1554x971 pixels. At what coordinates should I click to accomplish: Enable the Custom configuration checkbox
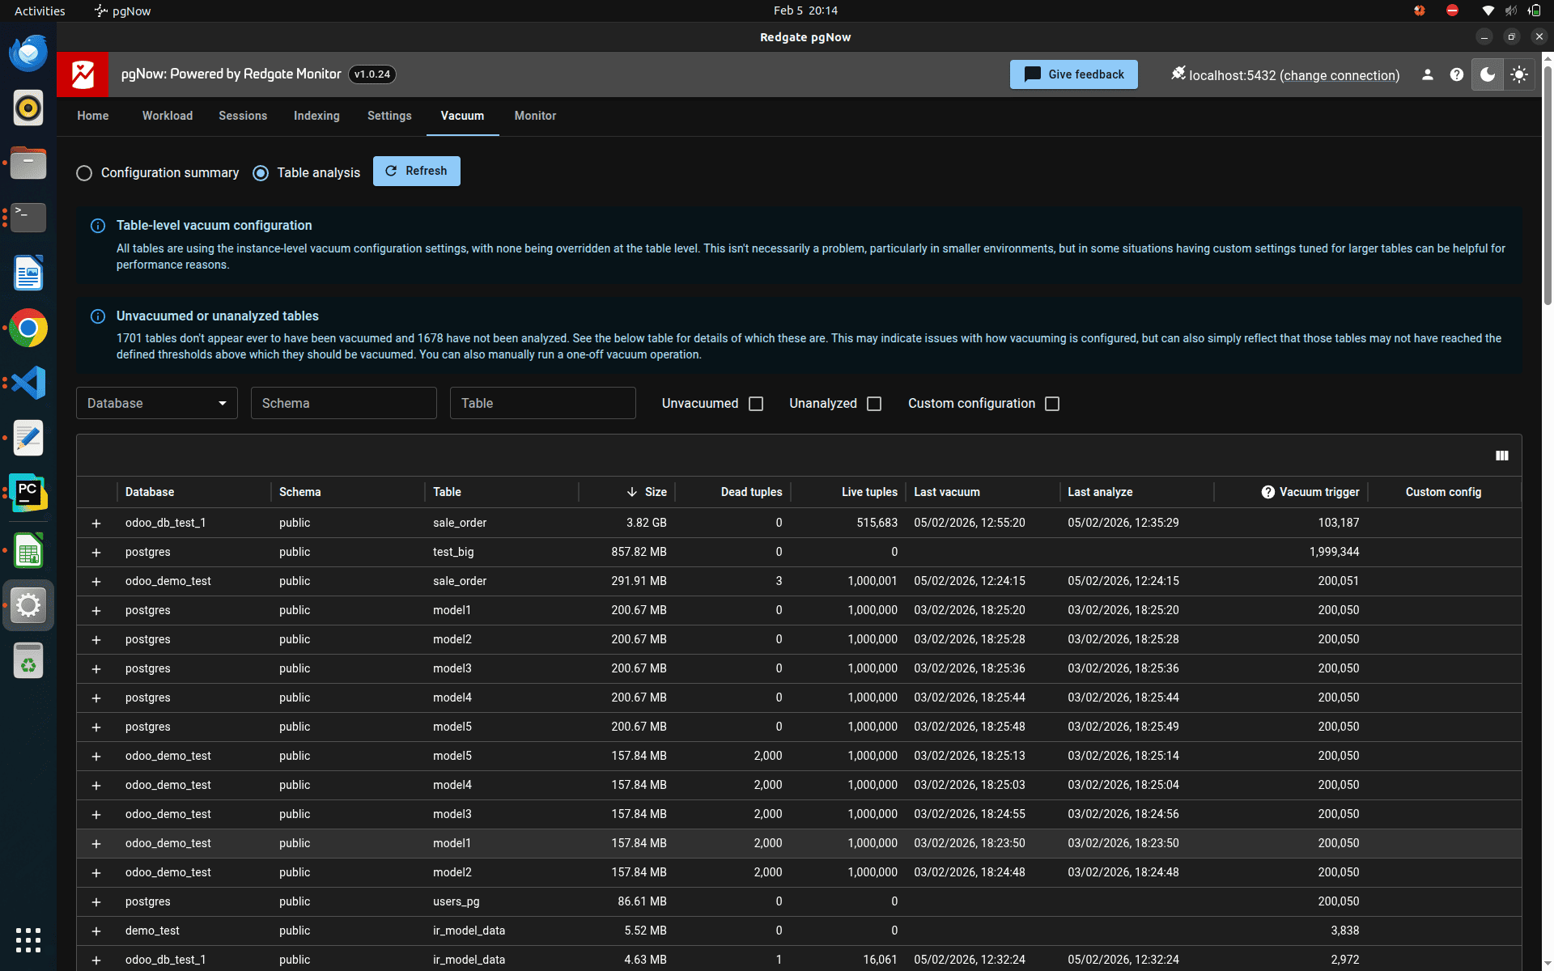click(x=1051, y=403)
